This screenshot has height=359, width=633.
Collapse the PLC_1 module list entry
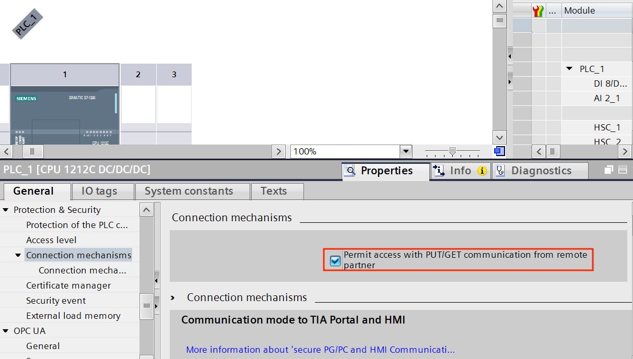pyautogui.click(x=569, y=68)
